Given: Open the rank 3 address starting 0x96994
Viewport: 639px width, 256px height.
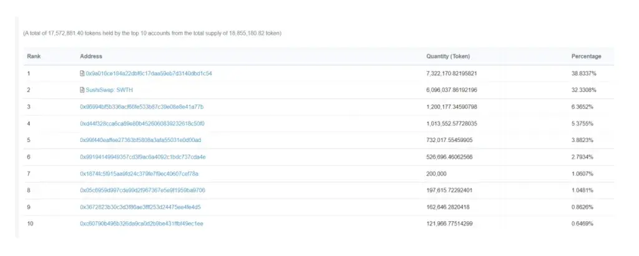Looking at the screenshot, I should 142,107.
